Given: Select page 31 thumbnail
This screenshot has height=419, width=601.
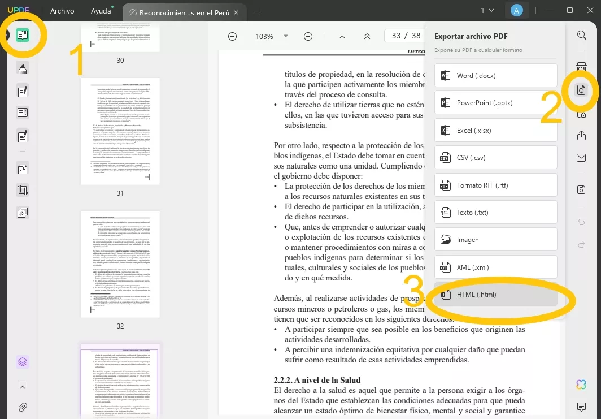Looking at the screenshot, I should (x=120, y=131).
